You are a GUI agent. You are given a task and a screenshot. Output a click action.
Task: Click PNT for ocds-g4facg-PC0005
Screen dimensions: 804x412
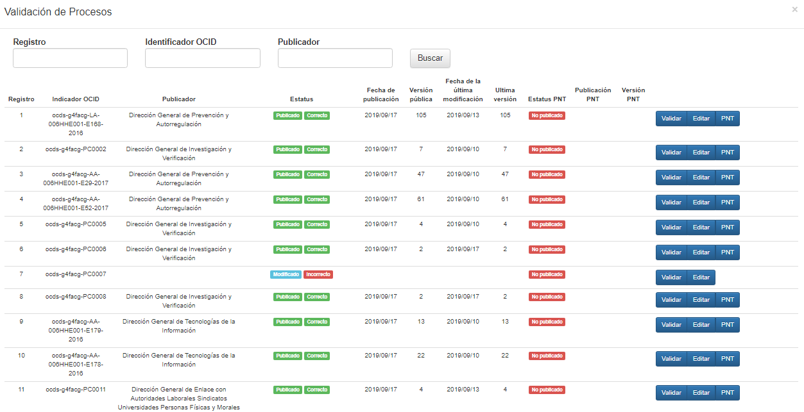coord(727,227)
